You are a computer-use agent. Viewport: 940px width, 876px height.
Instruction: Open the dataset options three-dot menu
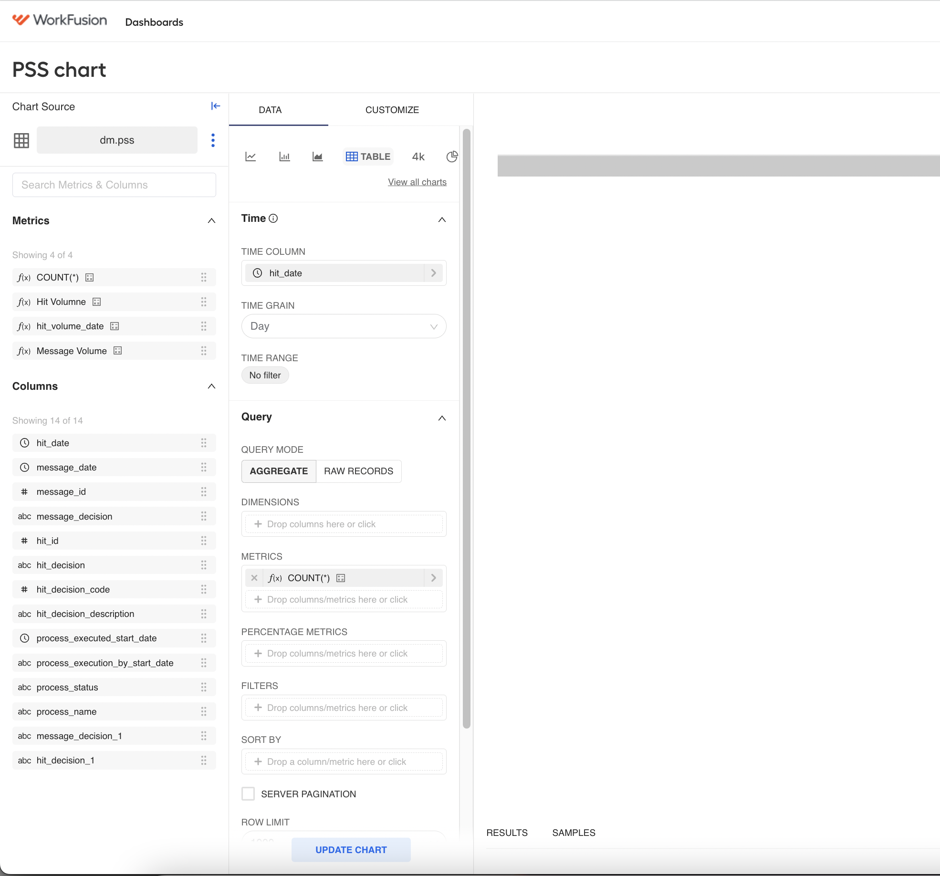[x=213, y=140]
